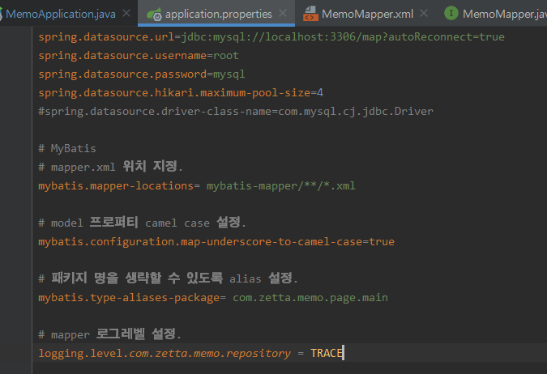Image resolution: width=547 pixels, height=374 pixels.
Task: Click the '# mapper.xml 위치 지정.' comment
Action: (x=110, y=167)
